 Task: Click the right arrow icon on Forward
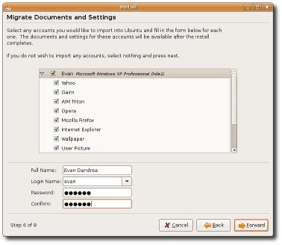click(242, 225)
